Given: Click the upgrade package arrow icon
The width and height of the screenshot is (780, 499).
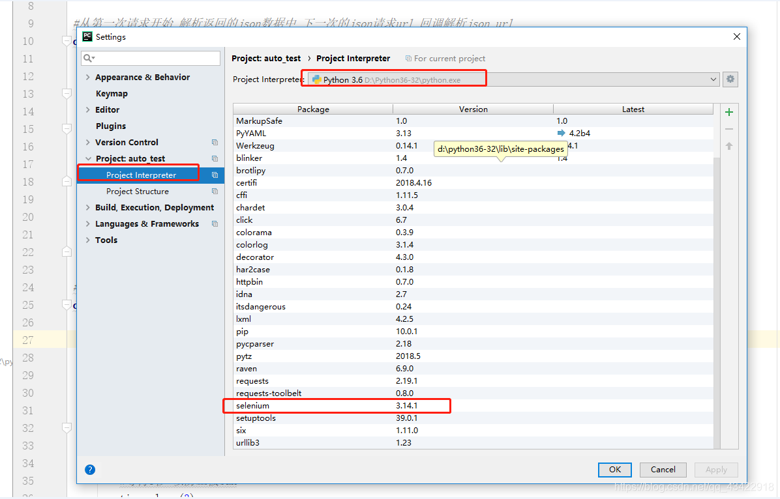Looking at the screenshot, I should 728,146.
